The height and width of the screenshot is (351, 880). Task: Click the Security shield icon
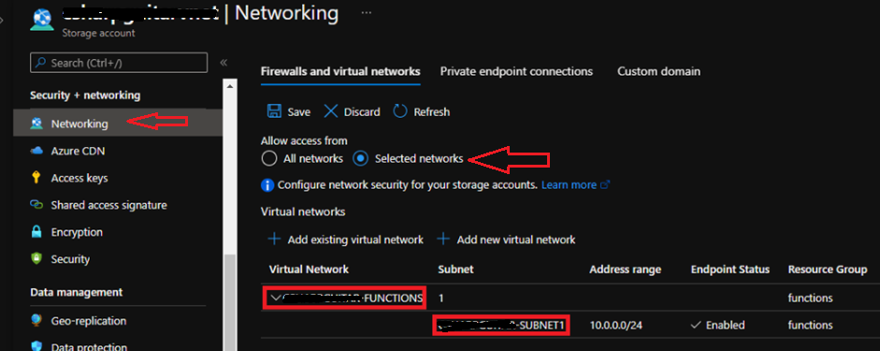tap(36, 259)
